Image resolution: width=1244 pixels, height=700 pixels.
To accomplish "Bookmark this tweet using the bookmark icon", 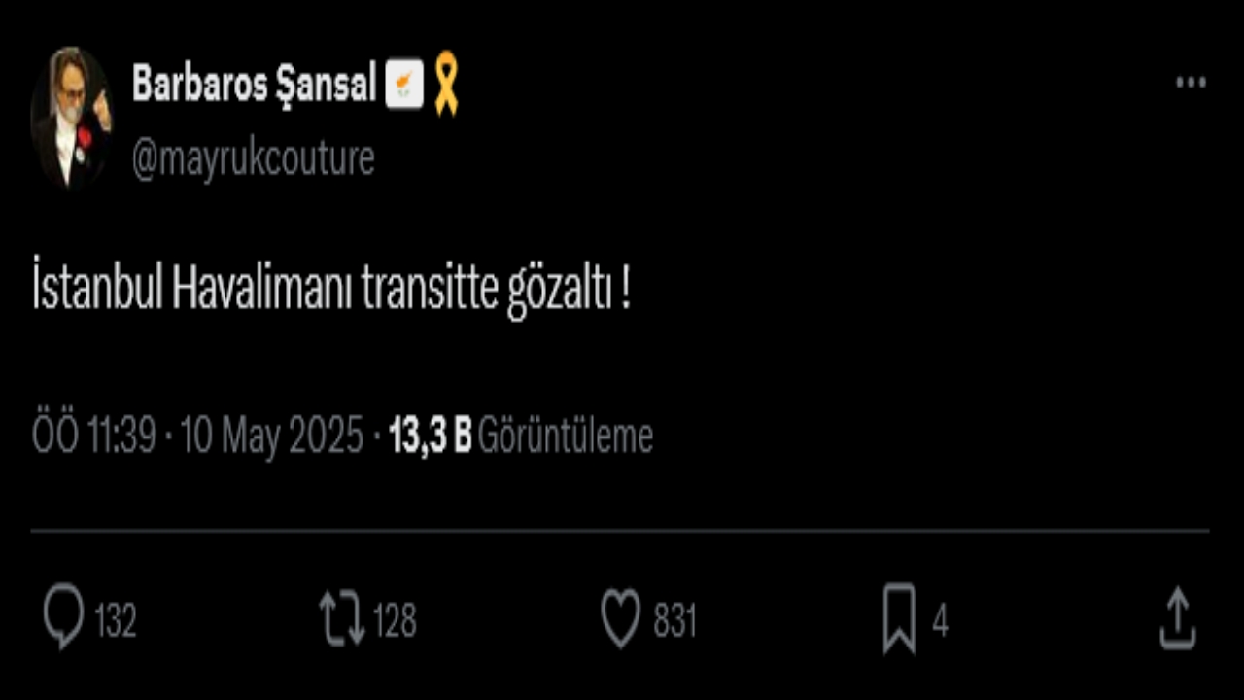I will pyautogui.click(x=899, y=618).
